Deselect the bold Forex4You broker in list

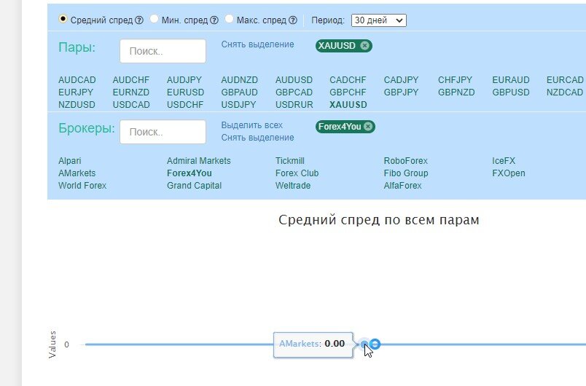(189, 173)
